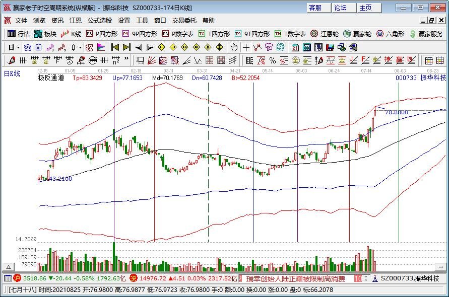Open the 交易委托 menu
449x297 pixels.
click(x=184, y=21)
